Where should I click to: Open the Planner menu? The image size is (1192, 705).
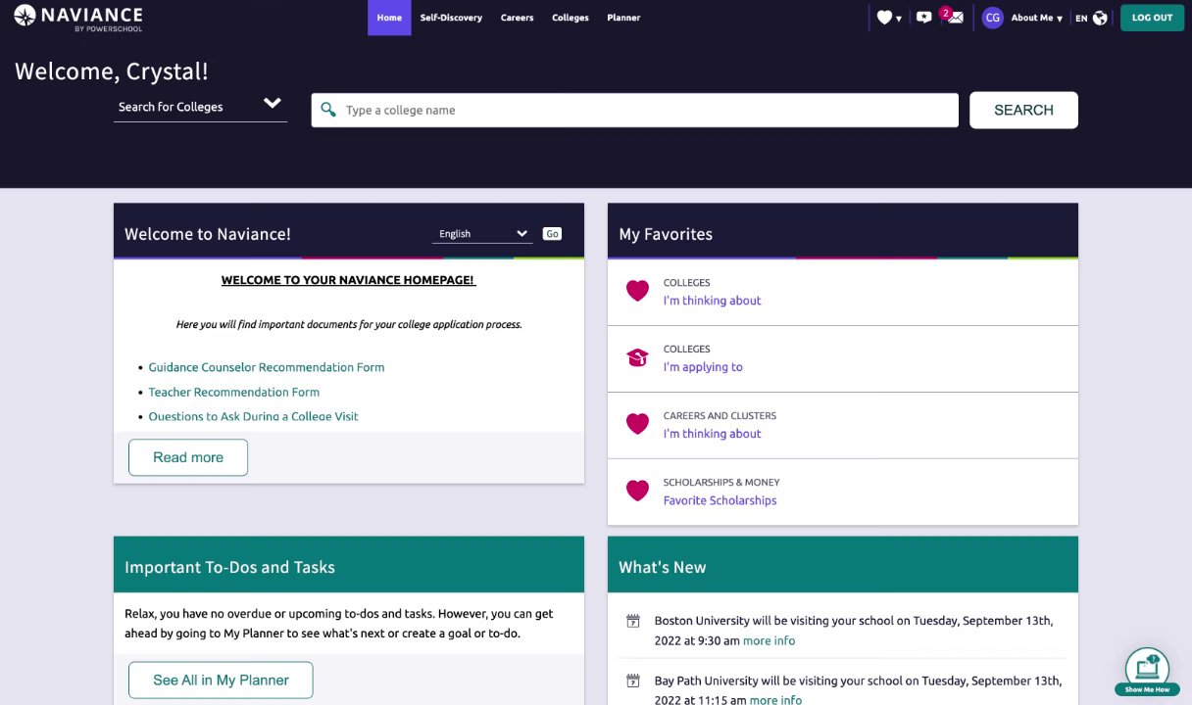click(623, 18)
